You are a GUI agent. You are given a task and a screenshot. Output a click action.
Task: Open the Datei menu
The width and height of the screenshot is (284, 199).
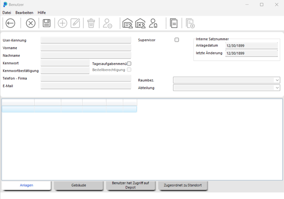point(7,13)
